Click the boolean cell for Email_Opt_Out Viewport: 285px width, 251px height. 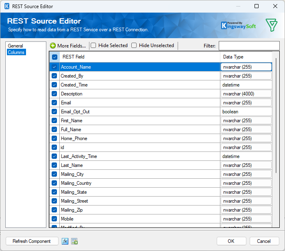(246, 112)
